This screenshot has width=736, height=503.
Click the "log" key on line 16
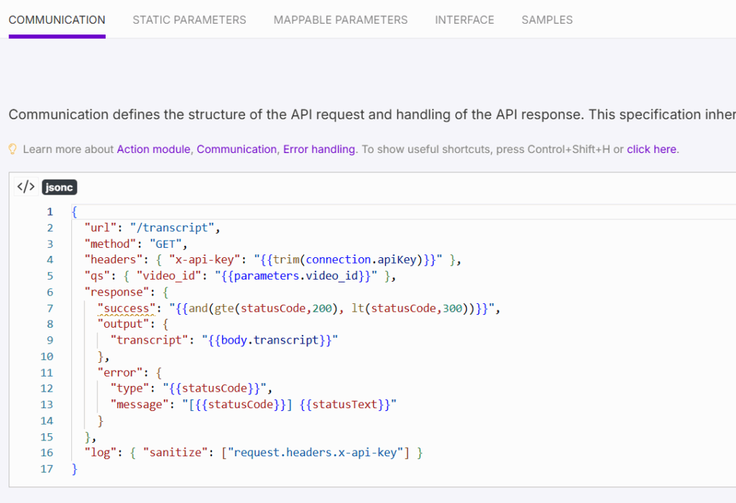coord(101,453)
